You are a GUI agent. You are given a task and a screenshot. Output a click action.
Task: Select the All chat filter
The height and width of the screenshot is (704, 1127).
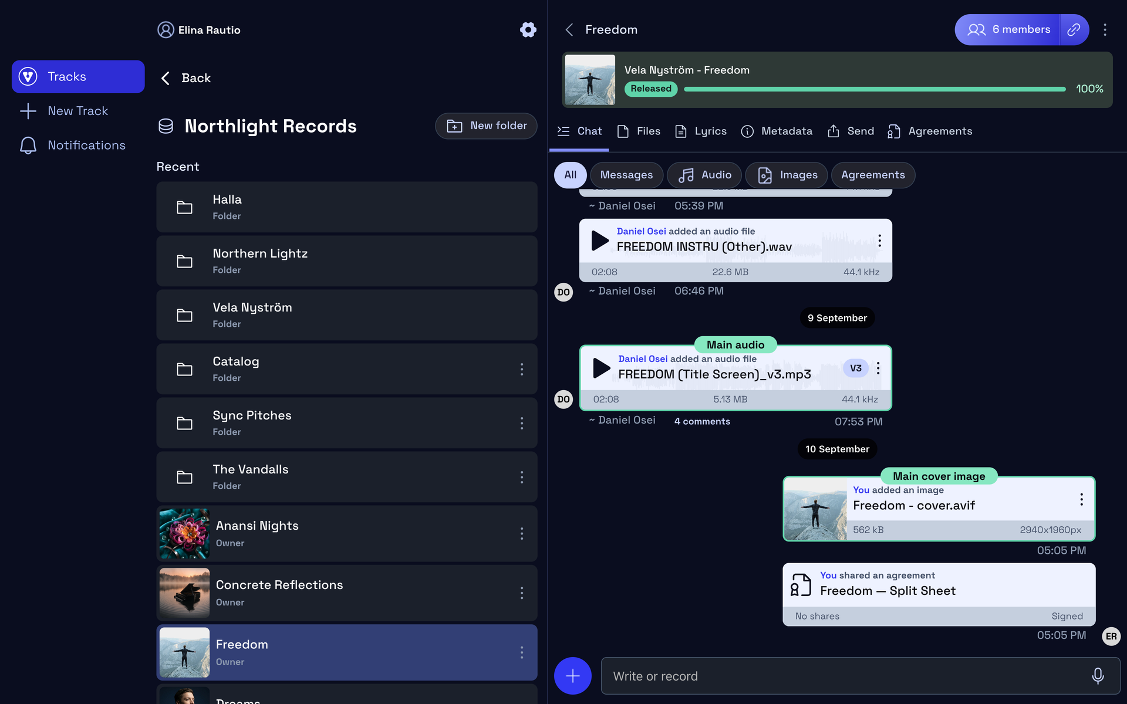click(x=570, y=175)
